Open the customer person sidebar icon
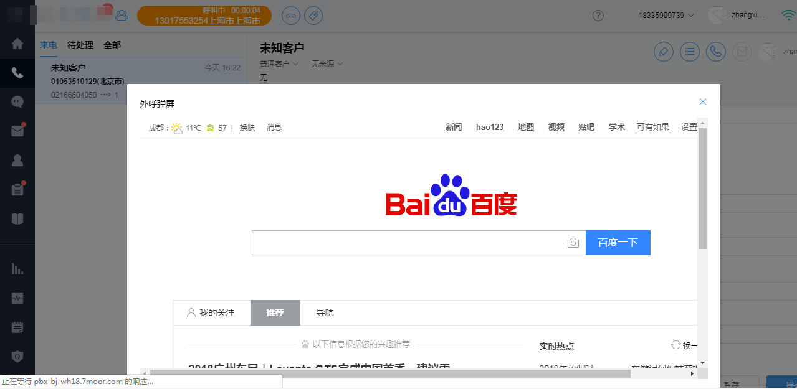797x389 pixels. click(17, 160)
